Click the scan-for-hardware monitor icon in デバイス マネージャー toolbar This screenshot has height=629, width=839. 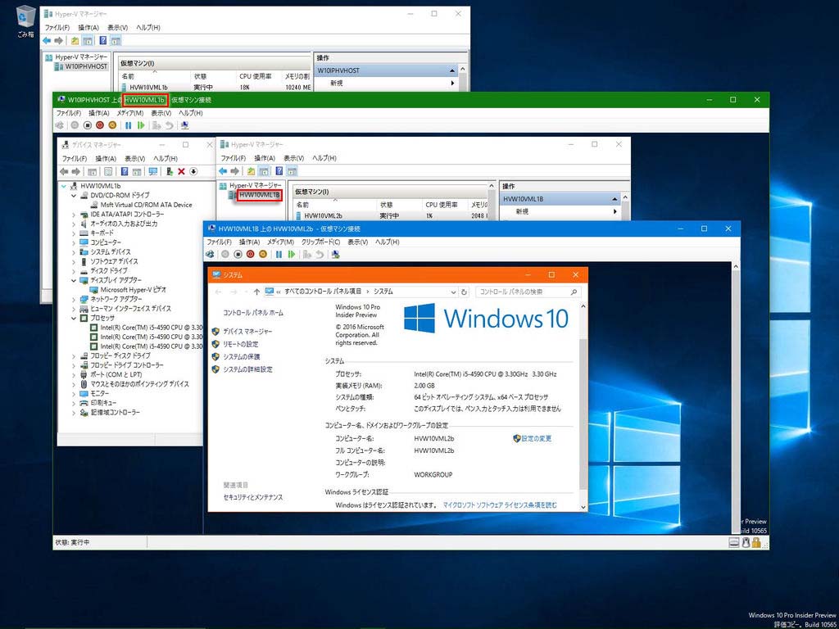(153, 171)
